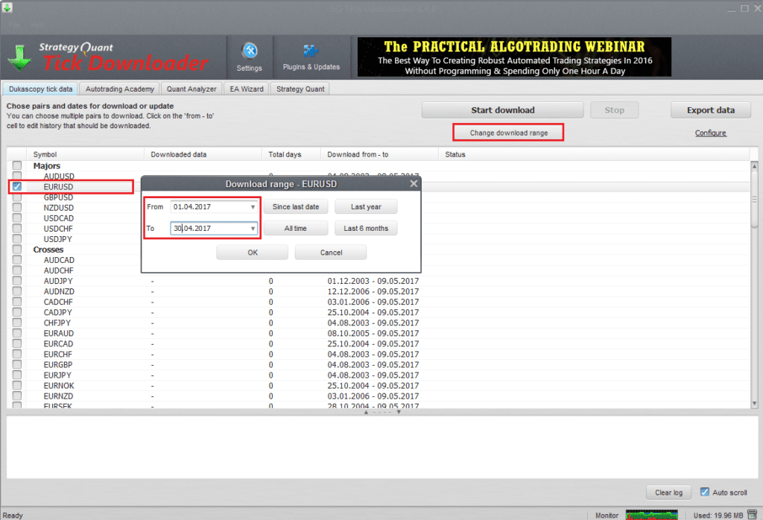Image resolution: width=763 pixels, height=520 pixels.
Task: Click the Last year button
Action: 366,207
